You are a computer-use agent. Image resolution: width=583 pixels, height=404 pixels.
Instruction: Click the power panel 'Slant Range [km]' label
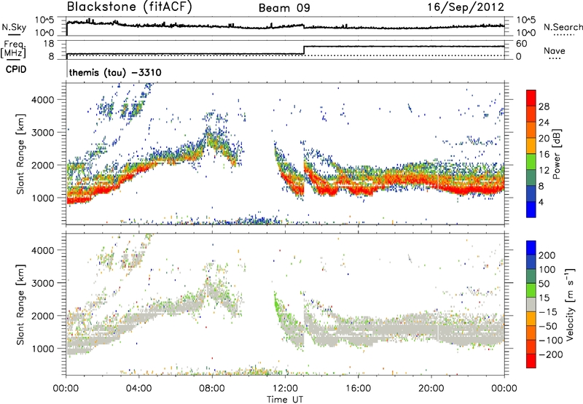tap(20, 154)
